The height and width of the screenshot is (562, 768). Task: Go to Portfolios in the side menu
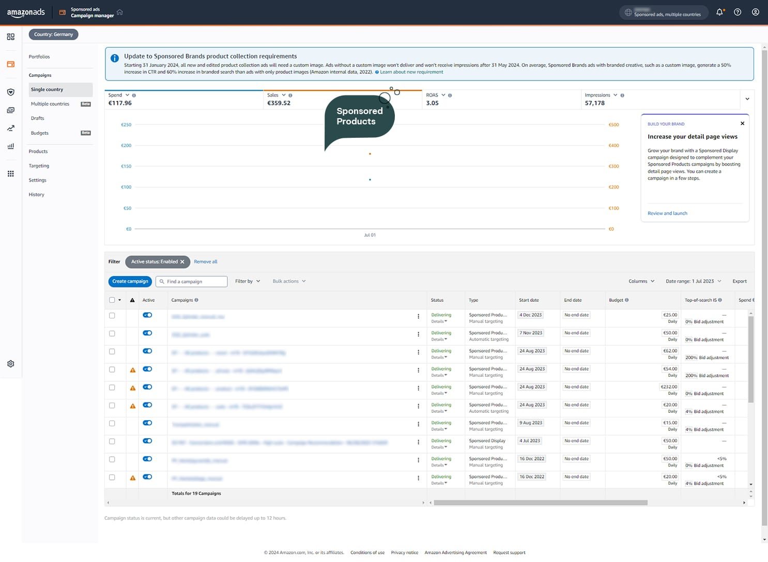click(x=39, y=57)
